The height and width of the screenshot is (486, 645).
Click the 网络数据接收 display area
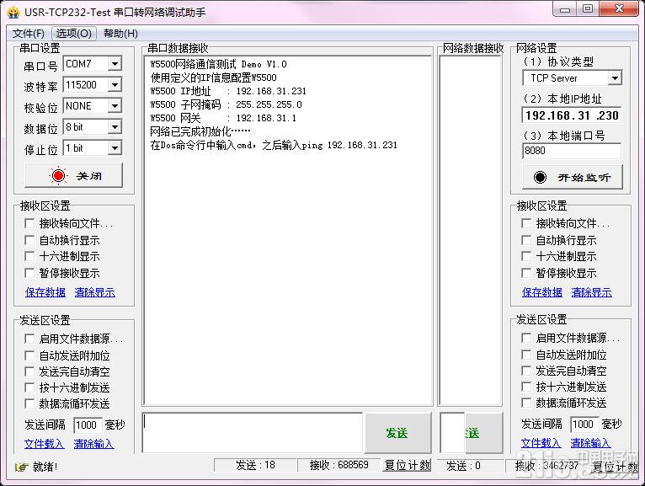point(471,231)
